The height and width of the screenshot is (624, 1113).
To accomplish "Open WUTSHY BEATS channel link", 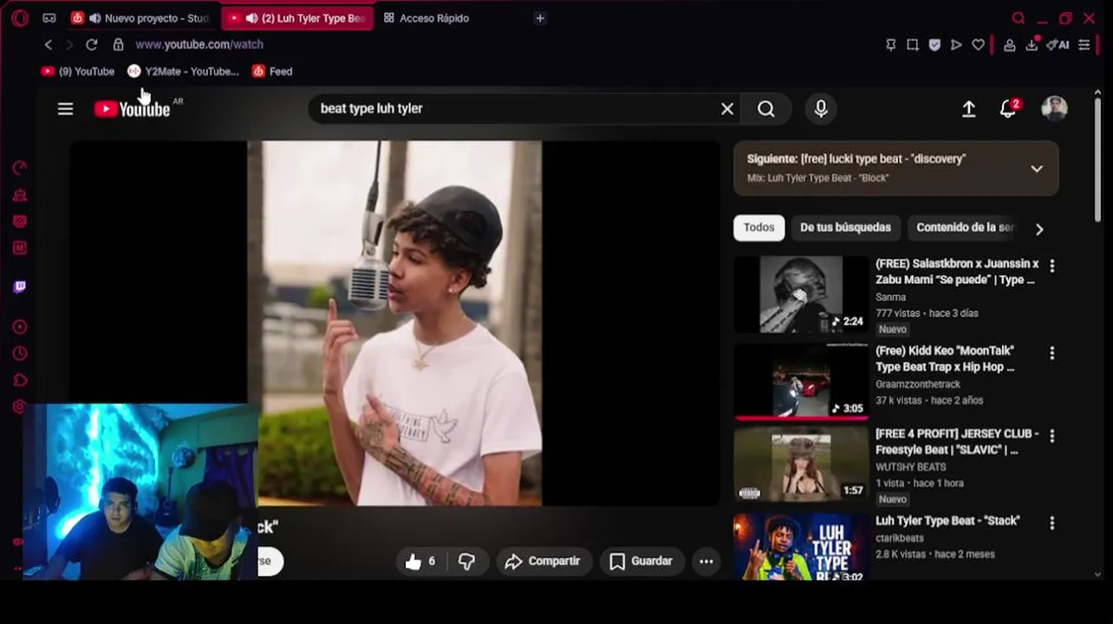I will [910, 467].
